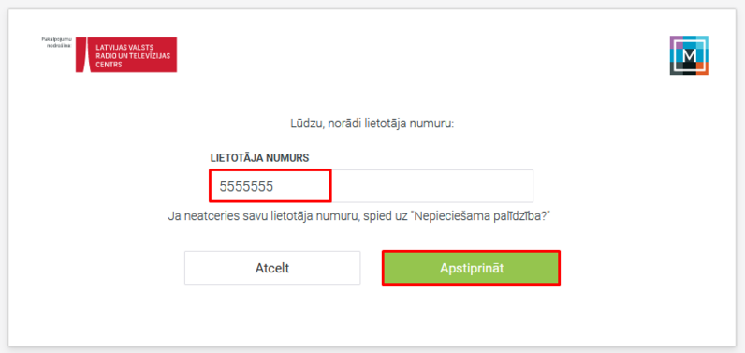The image size is (745, 353).
Task: Confirm with the green Apstiprināt button
Action: (x=472, y=268)
